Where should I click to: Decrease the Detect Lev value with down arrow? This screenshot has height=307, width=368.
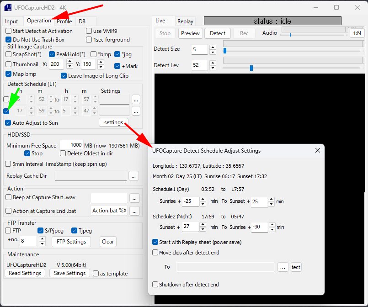pyautogui.click(x=213, y=68)
